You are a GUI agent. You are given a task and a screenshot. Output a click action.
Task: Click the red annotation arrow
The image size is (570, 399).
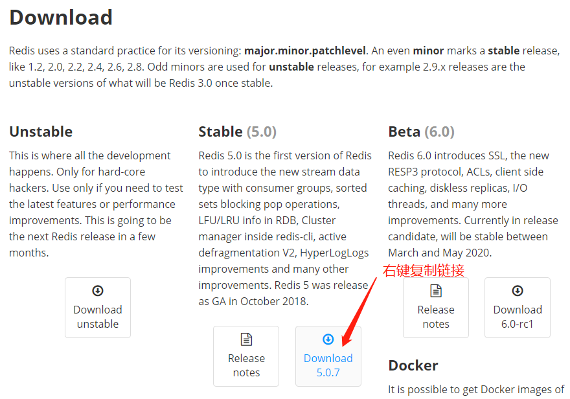tap(361, 311)
